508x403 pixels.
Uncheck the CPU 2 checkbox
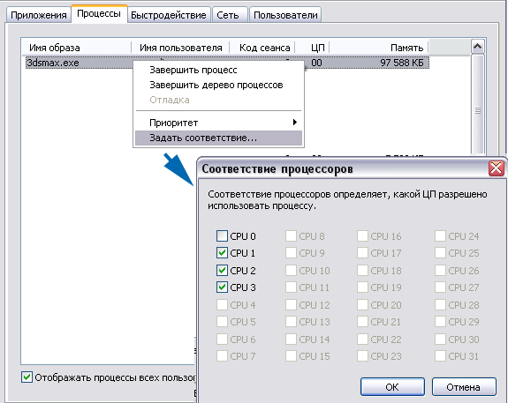[x=222, y=270]
